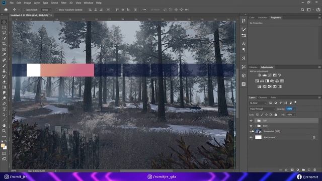Open the Layers panel menu
This screenshot has height=181, width=322.
coord(319,98)
